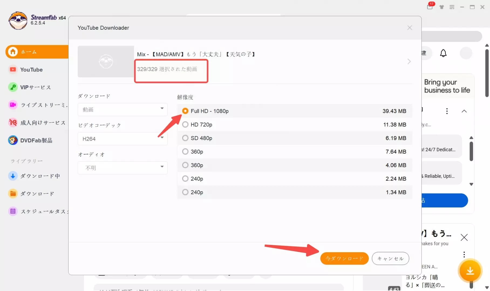
Task: Open the hamburger menu in title bar
Action: click(x=452, y=7)
